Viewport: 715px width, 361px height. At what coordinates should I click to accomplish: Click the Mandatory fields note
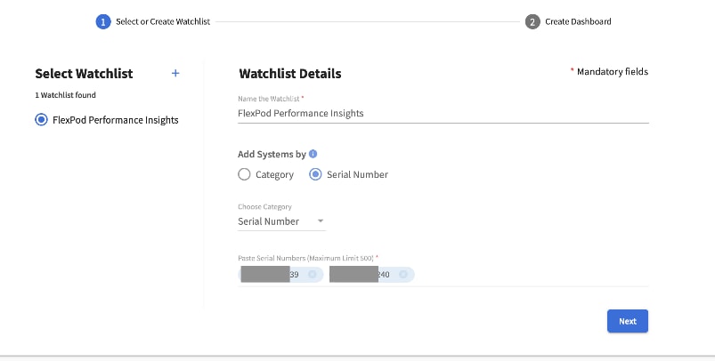(609, 71)
